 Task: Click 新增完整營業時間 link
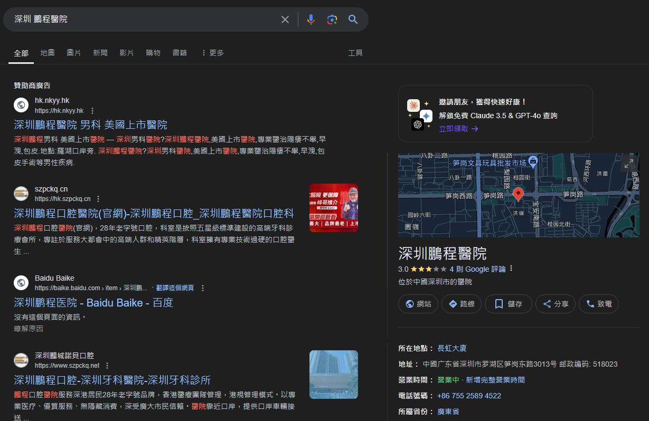tap(495, 380)
